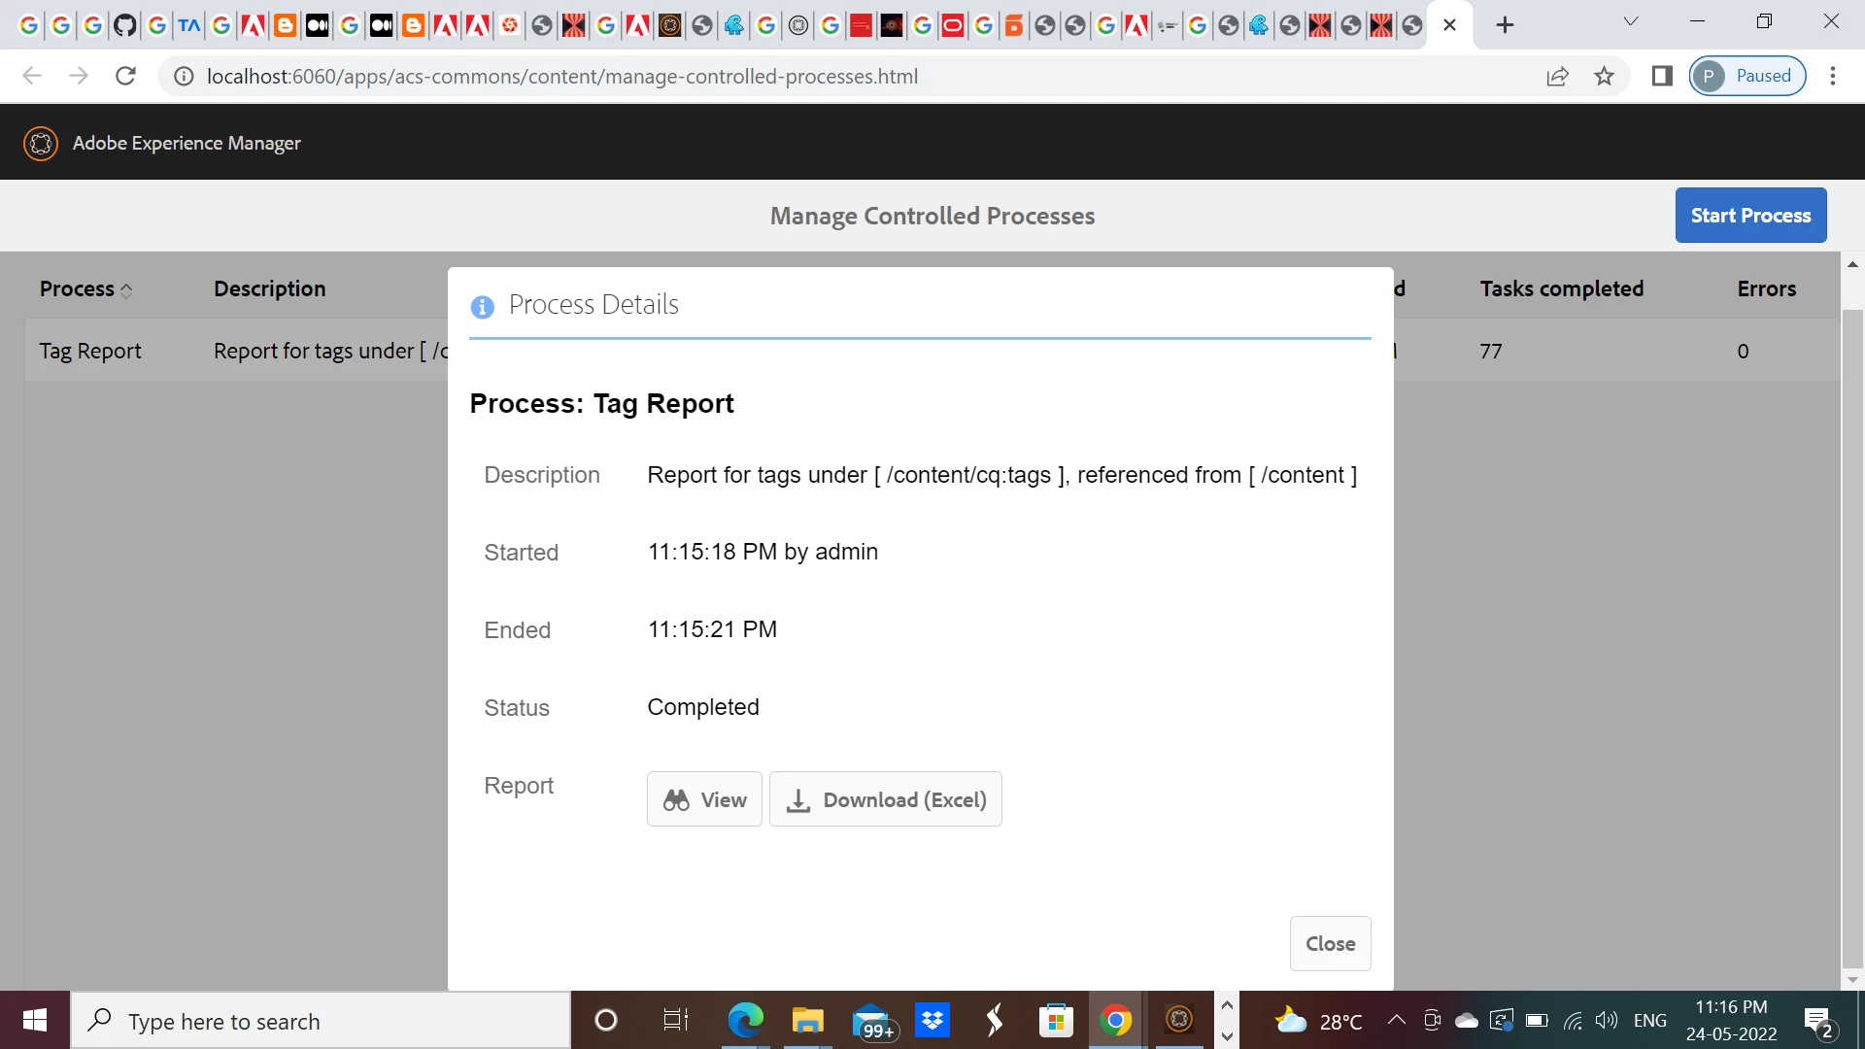This screenshot has width=1865, height=1049.
Task: Download the report as Excel
Action: (885, 799)
